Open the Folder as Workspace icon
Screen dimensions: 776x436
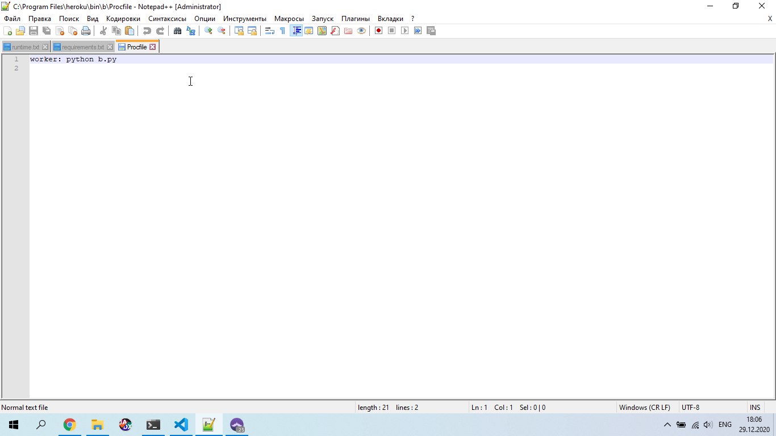pos(348,31)
